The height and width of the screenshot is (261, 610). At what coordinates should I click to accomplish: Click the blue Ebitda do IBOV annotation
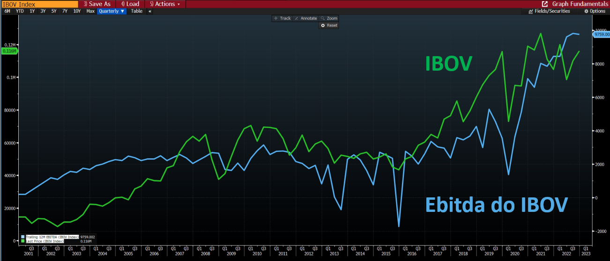click(x=497, y=205)
